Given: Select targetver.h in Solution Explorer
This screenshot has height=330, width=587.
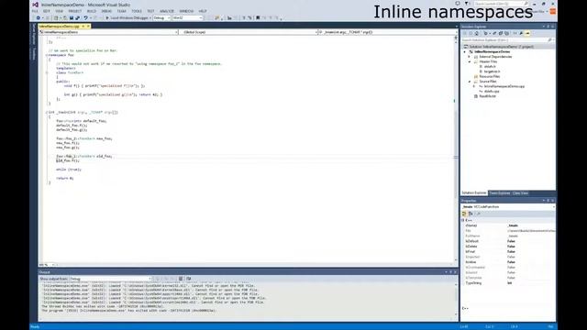Looking at the screenshot, I should [492, 71].
